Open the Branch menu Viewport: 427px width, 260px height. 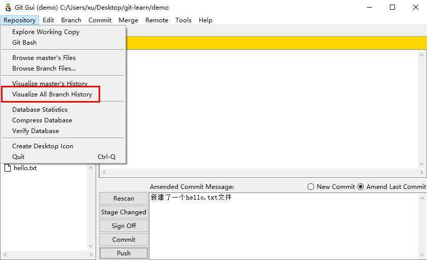click(x=71, y=20)
